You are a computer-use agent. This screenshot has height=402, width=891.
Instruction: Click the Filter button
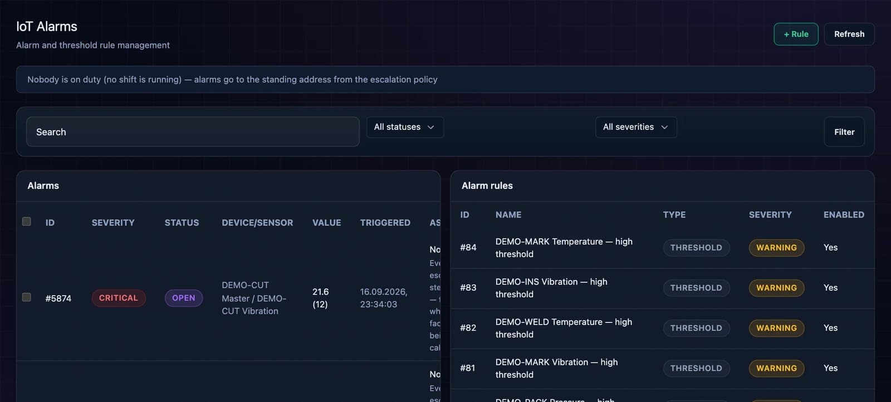844,132
